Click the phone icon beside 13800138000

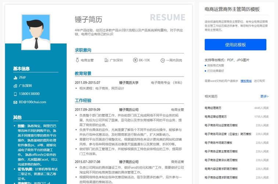15,94
